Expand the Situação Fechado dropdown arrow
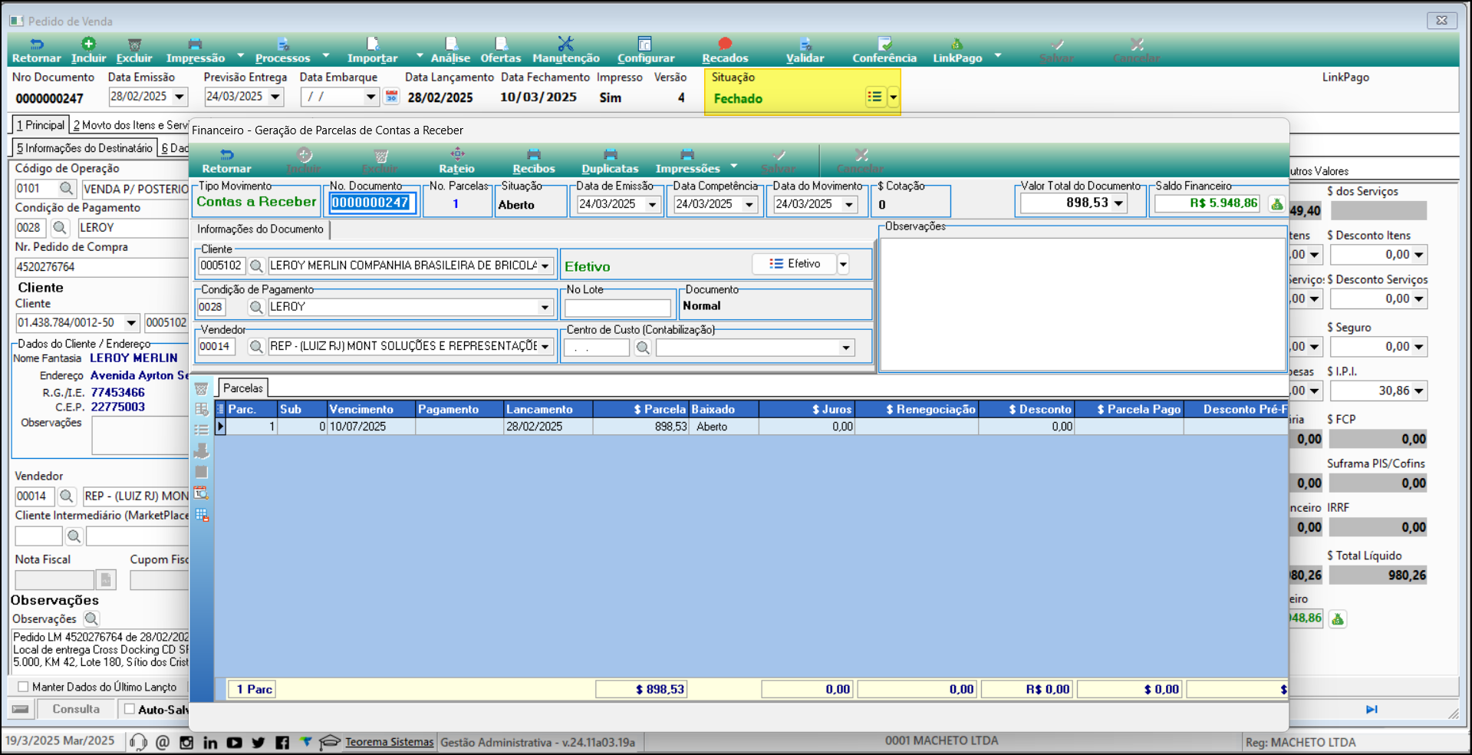This screenshot has height=755, width=1472. coord(894,97)
